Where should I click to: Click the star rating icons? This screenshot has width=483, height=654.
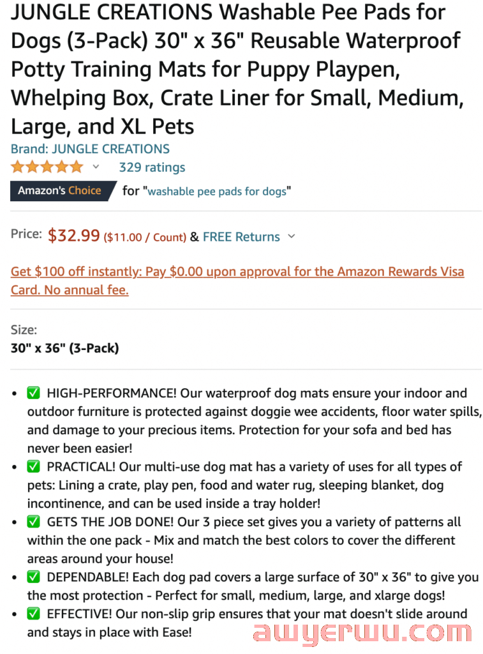(x=47, y=167)
